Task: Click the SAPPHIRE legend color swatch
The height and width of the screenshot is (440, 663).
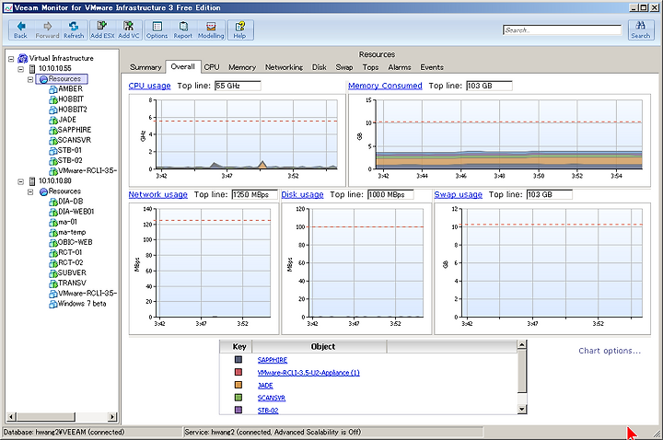Action: coord(238,359)
